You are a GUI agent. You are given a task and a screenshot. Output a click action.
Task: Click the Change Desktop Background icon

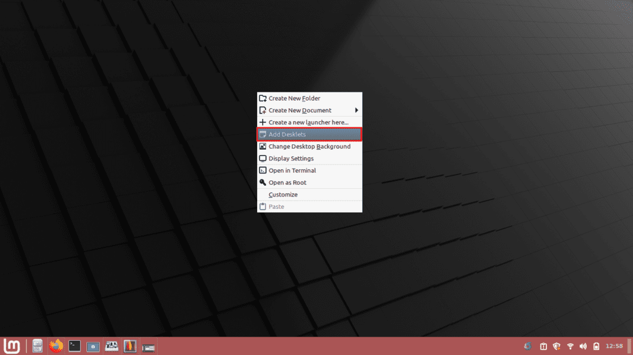(263, 146)
